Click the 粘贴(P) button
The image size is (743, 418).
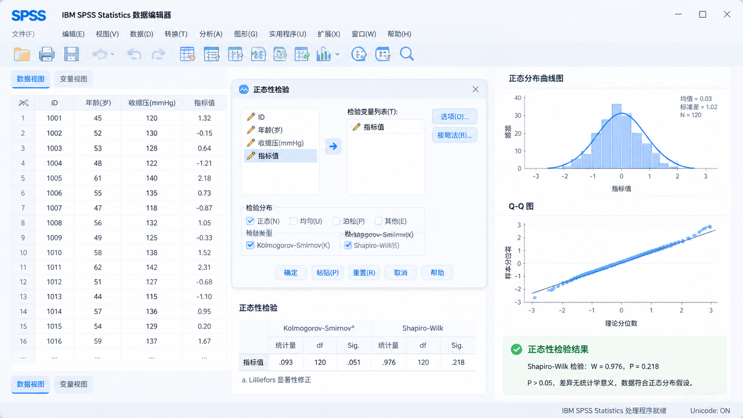(328, 273)
